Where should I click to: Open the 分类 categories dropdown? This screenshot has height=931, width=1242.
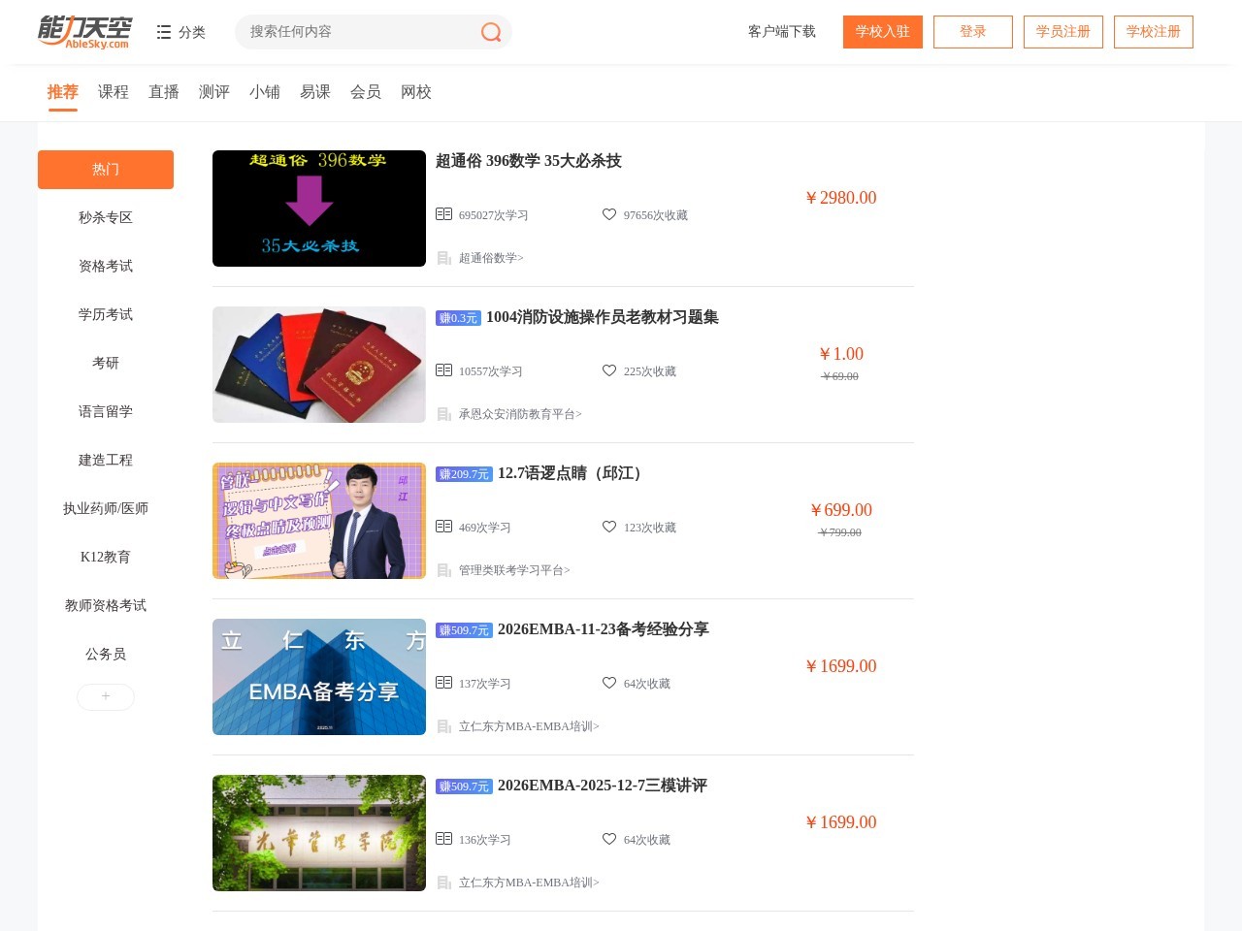point(180,32)
